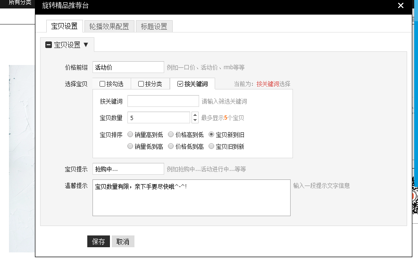Select 销量低到高 sorting
418x267 pixels.
tap(130, 146)
